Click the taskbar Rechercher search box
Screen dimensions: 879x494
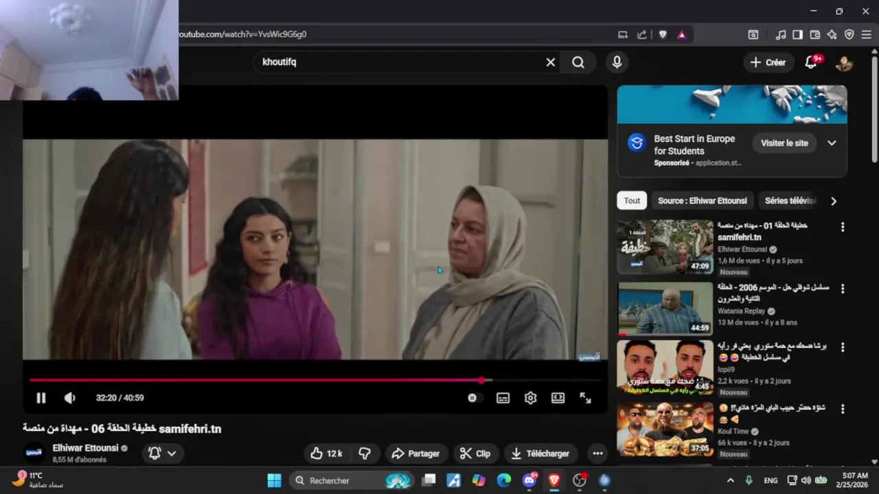(351, 480)
